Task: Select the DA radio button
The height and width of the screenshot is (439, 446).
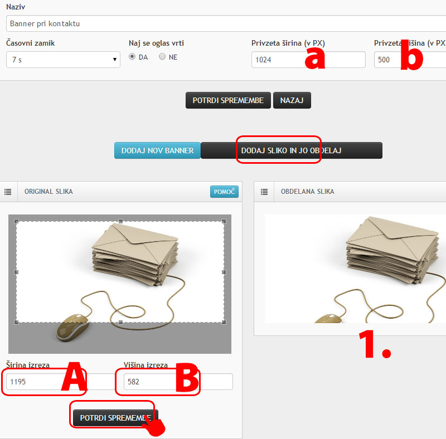Action: tap(132, 57)
